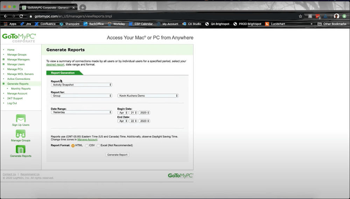Change End Date day 22 selector
Viewport: 350px width, 199px height.
pos(133,121)
